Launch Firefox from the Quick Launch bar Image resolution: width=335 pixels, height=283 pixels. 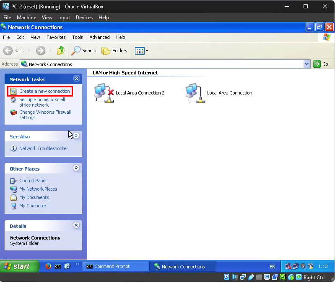point(48,266)
